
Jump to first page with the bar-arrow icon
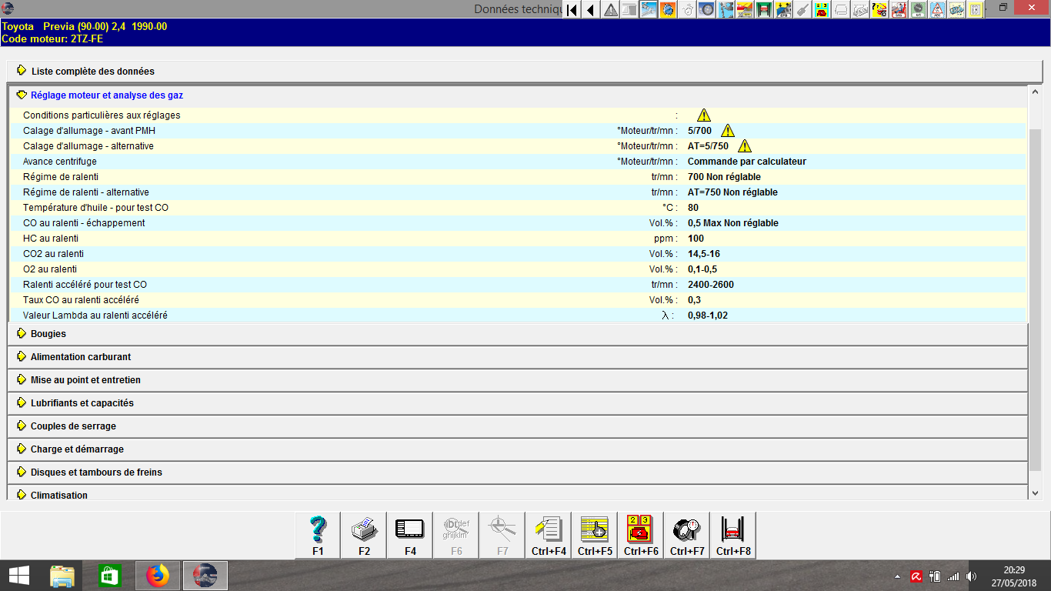(572, 10)
